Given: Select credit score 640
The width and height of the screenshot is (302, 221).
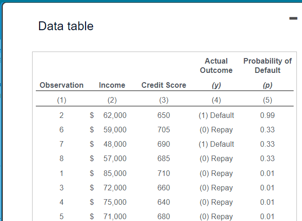Looking at the screenshot, I should coord(164,202).
